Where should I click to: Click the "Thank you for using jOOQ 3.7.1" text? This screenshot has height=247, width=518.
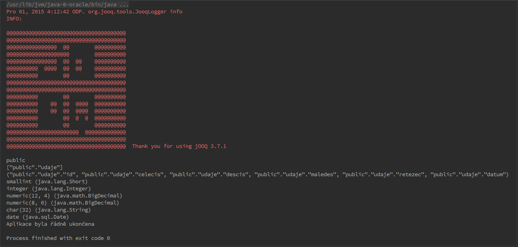[179, 146]
